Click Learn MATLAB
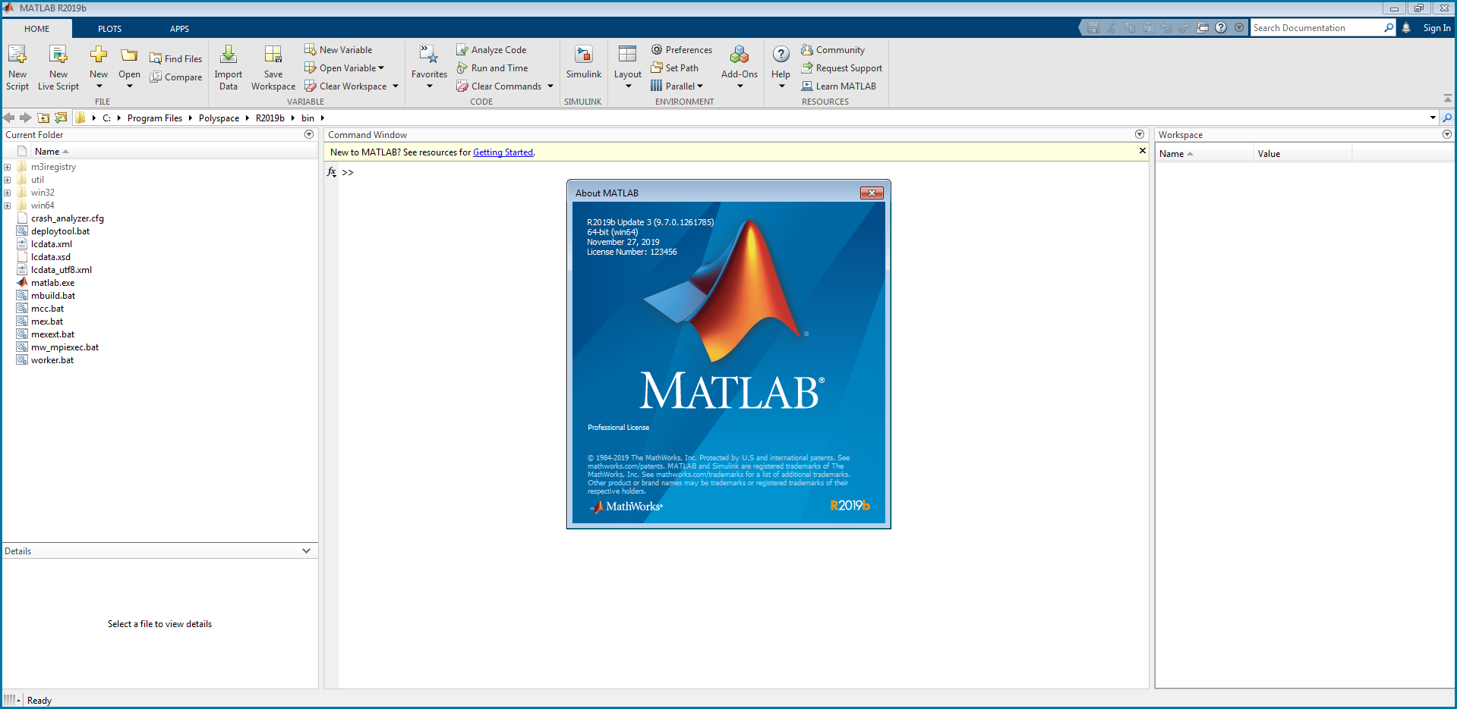Viewport: 1457px width, 709px height. pyautogui.click(x=838, y=86)
